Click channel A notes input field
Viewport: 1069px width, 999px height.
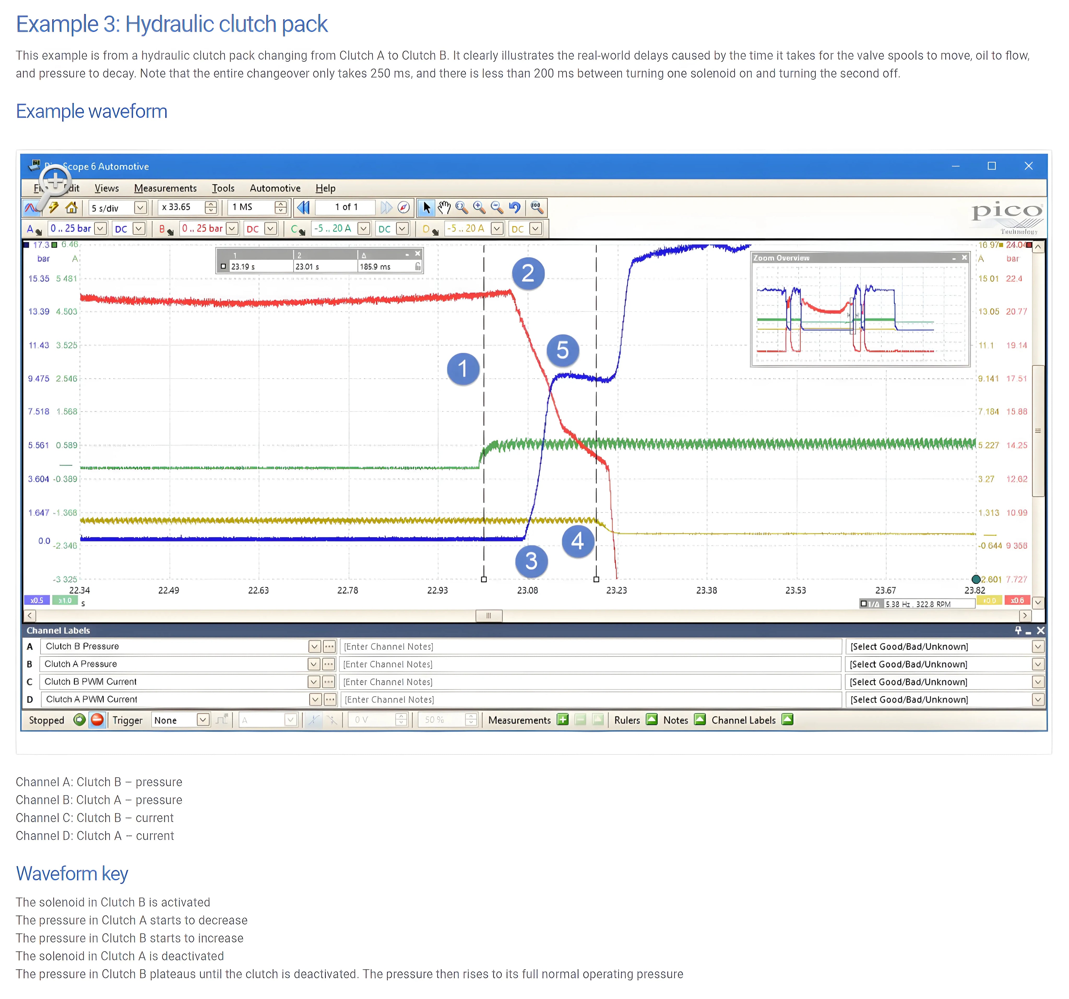coord(591,646)
